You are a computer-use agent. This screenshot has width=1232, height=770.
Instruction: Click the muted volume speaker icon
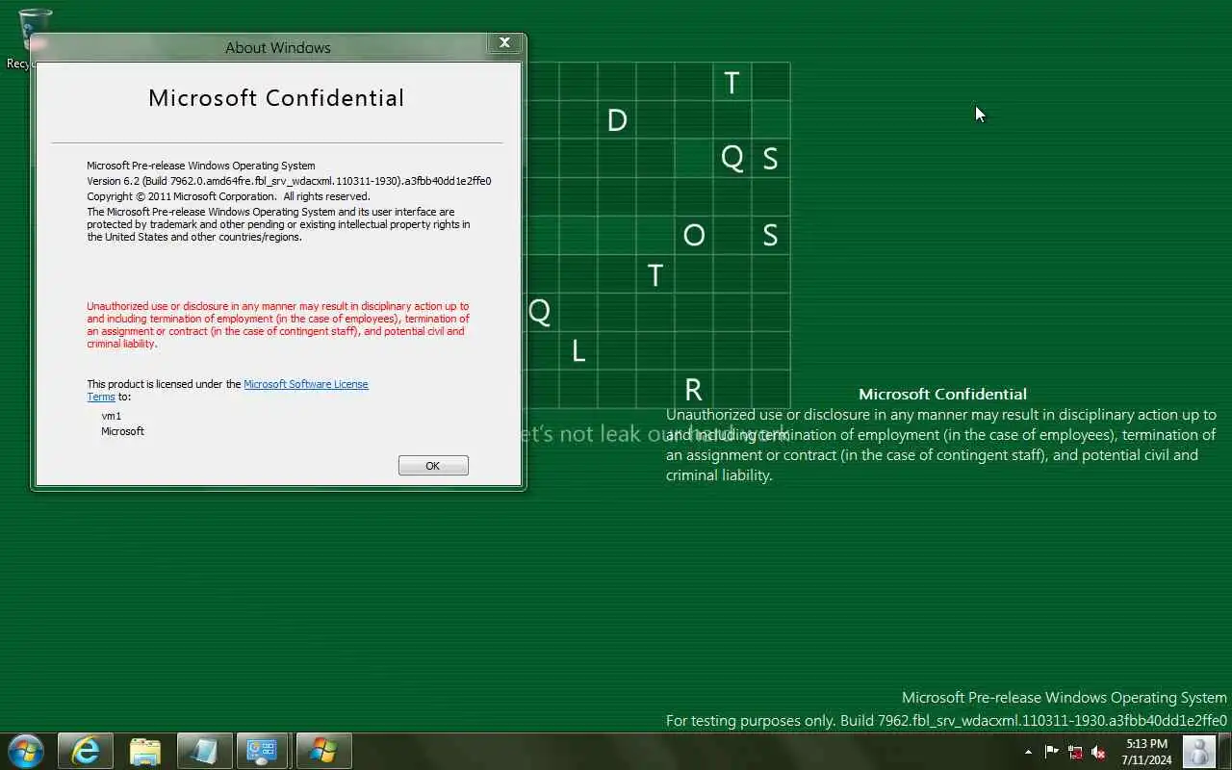click(1098, 752)
